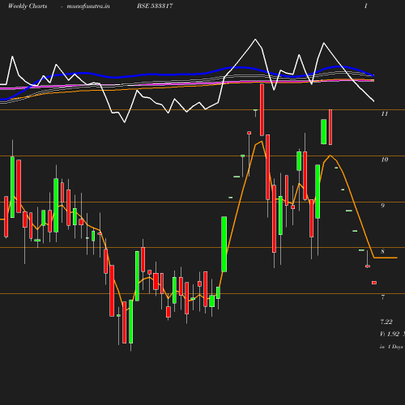Click the last small red candle near 7.3
Screen dimensions: 405x405
tap(374, 283)
